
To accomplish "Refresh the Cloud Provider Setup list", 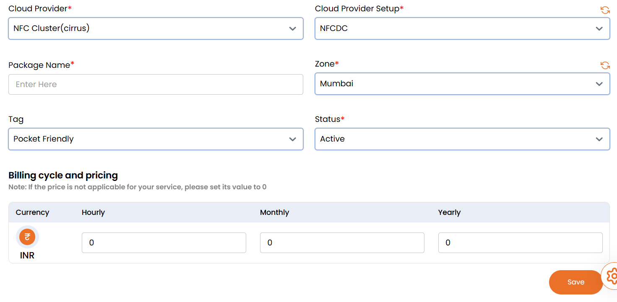I will coord(605,10).
